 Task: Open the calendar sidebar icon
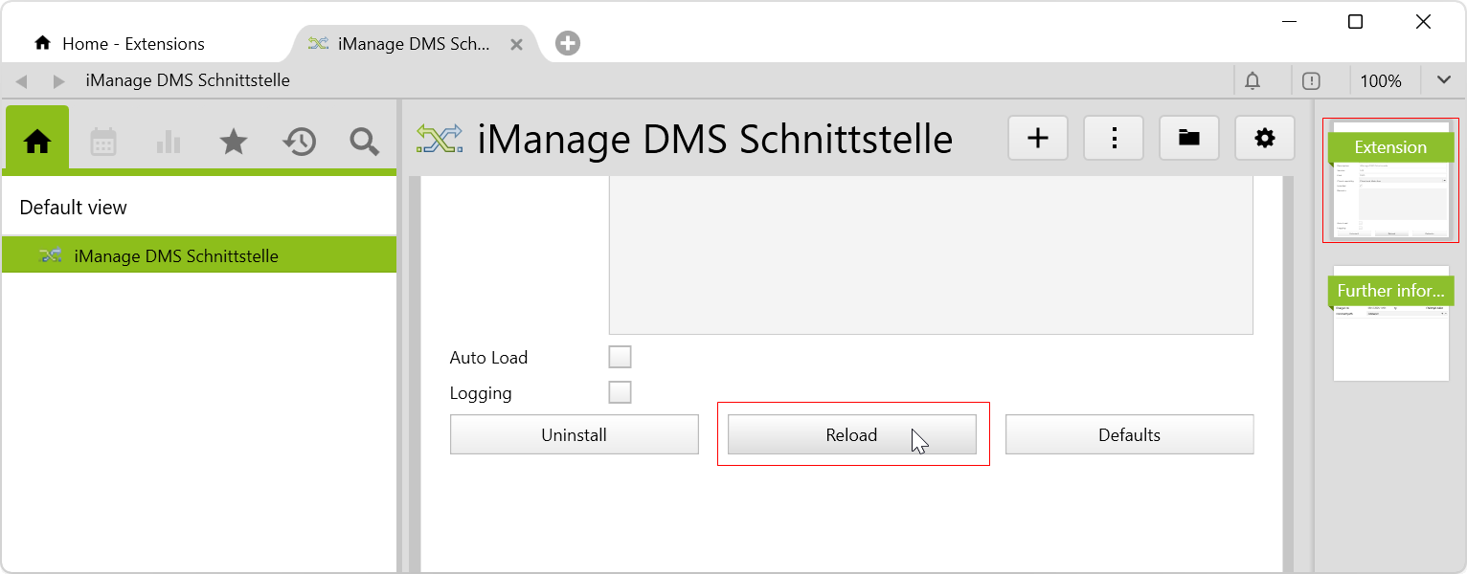103,143
